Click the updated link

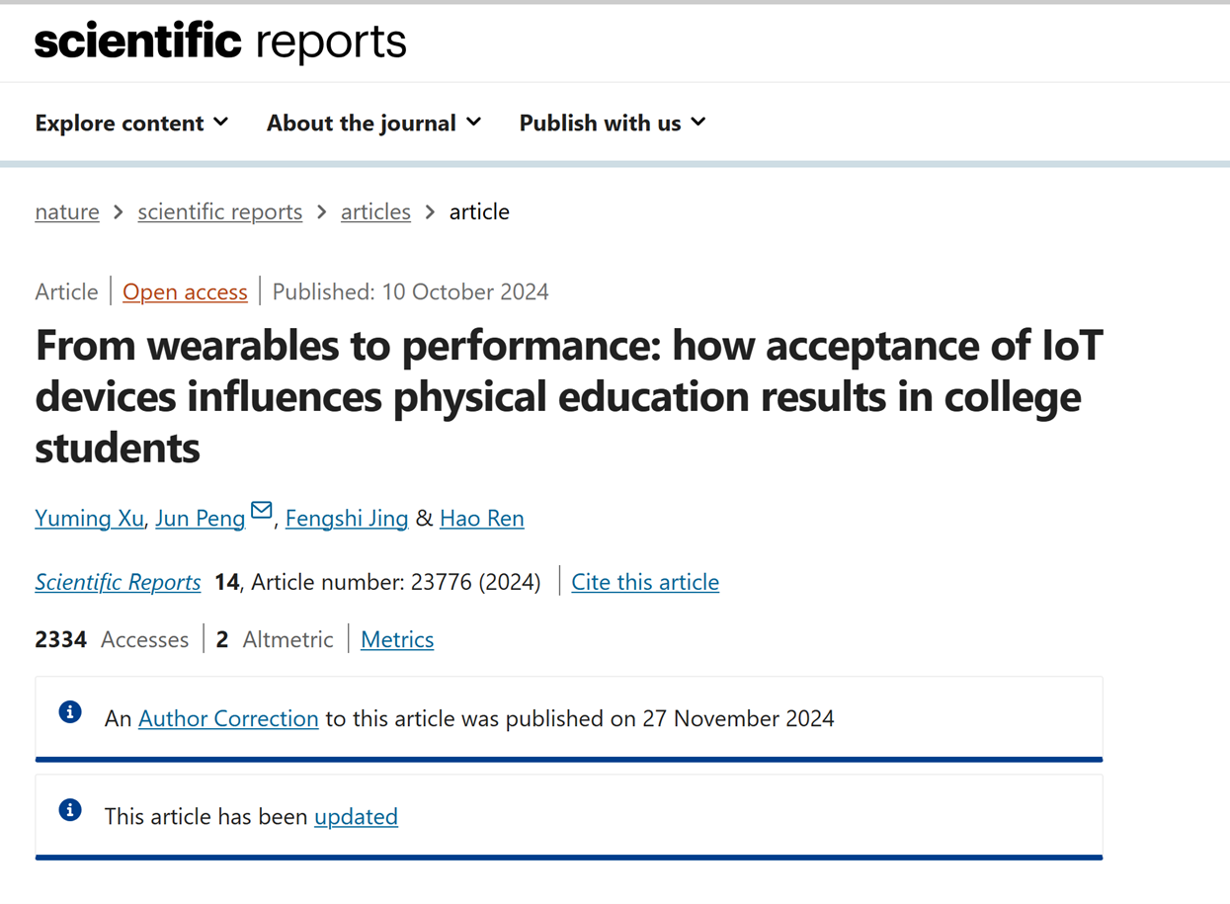pyautogui.click(x=356, y=816)
